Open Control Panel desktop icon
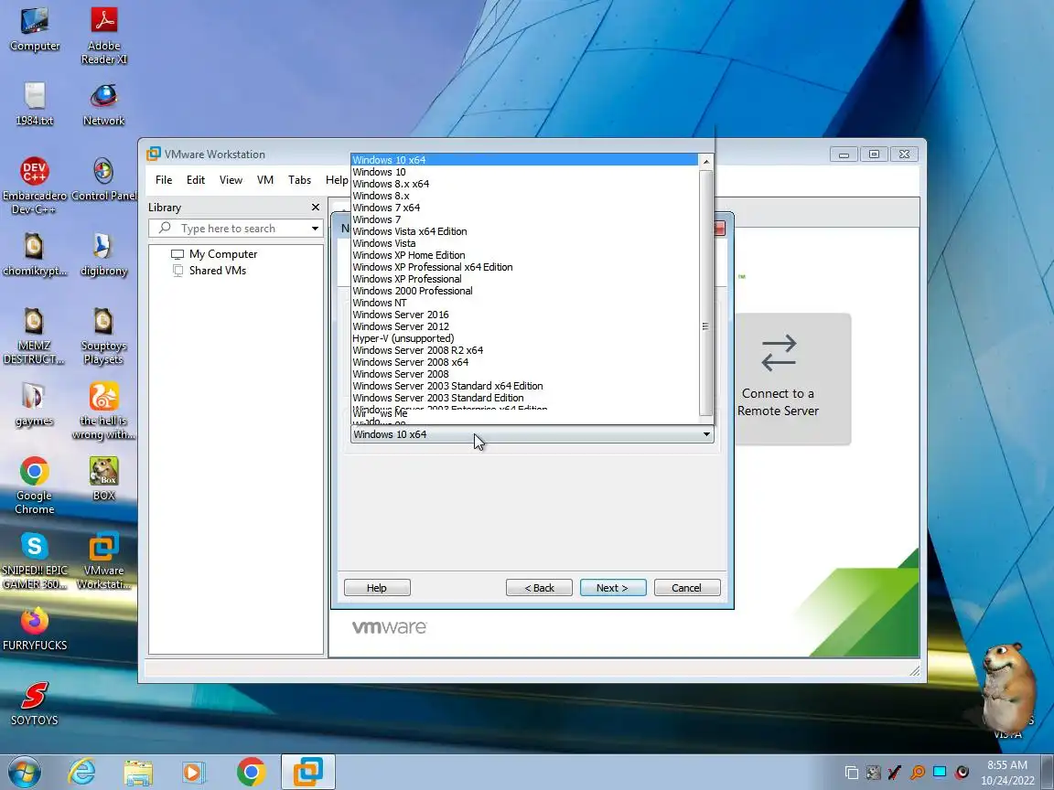This screenshot has height=790, width=1054. pos(104,178)
